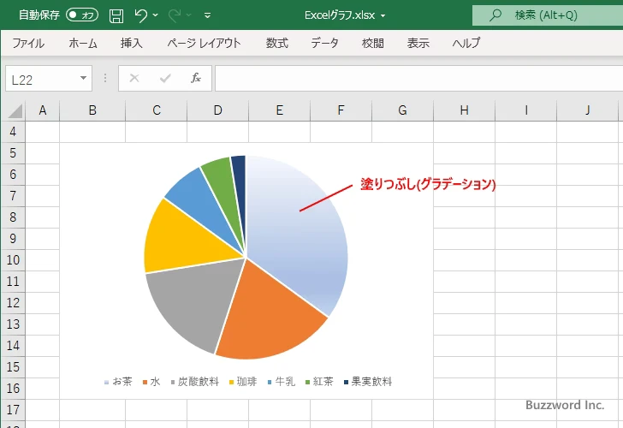Screen dimensions: 623x428
Task: Select row 4 header
Action: point(13,132)
